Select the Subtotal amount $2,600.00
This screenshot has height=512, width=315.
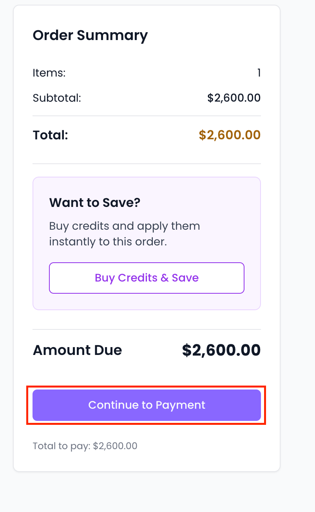coord(234,98)
